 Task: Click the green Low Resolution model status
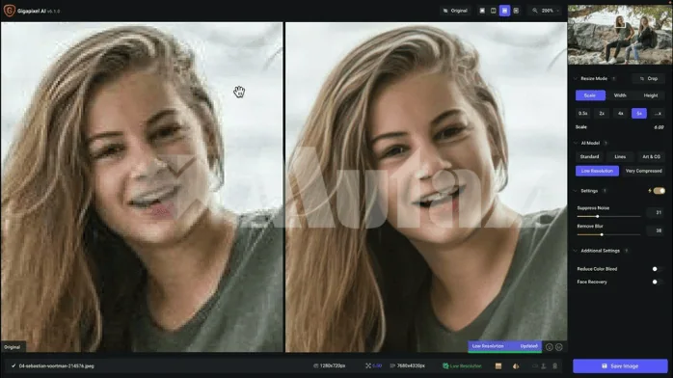tap(462, 366)
